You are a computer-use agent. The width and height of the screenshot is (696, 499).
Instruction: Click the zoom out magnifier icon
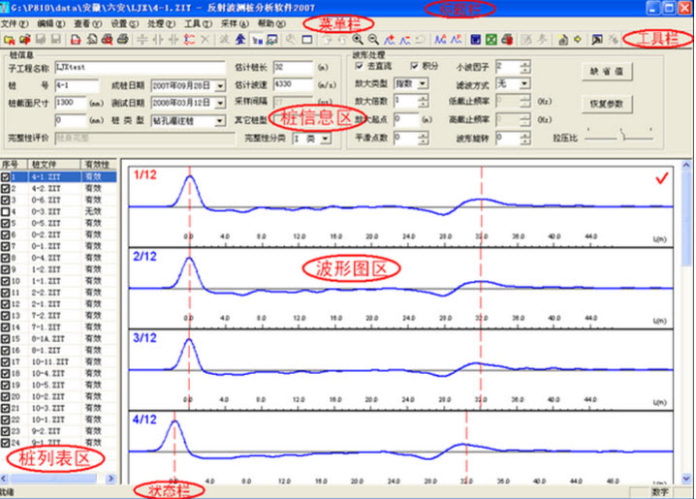pos(373,40)
